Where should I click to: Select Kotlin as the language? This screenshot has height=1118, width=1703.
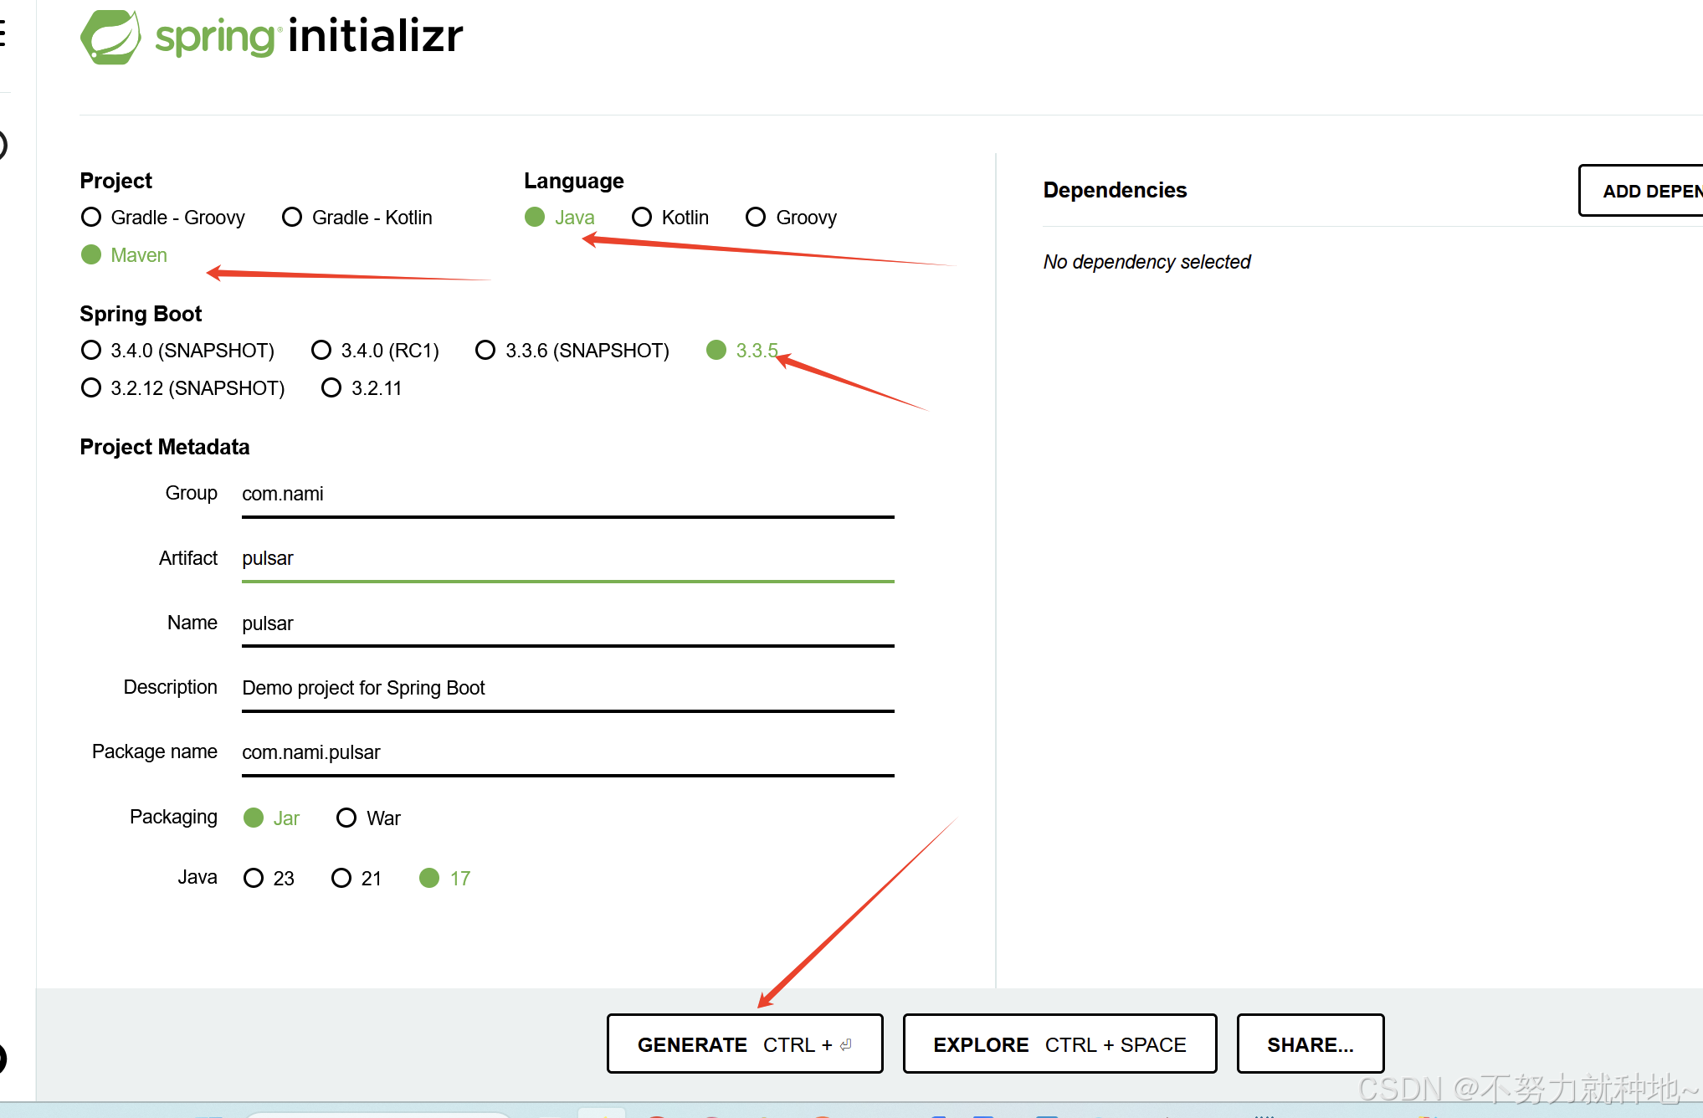point(642,217)
